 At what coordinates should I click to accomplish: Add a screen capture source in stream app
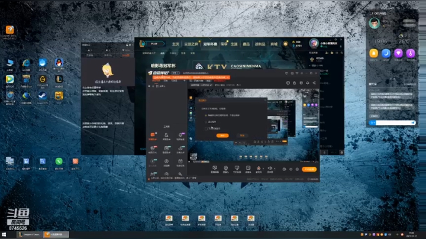[215, 169]
